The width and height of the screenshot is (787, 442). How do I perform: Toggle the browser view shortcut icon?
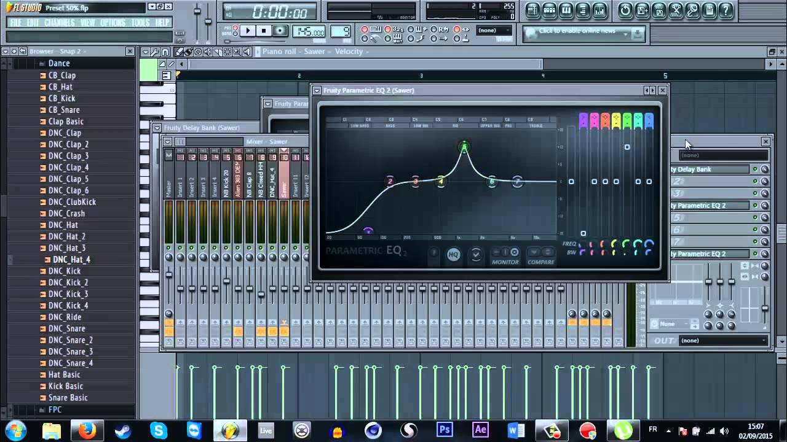582,10
